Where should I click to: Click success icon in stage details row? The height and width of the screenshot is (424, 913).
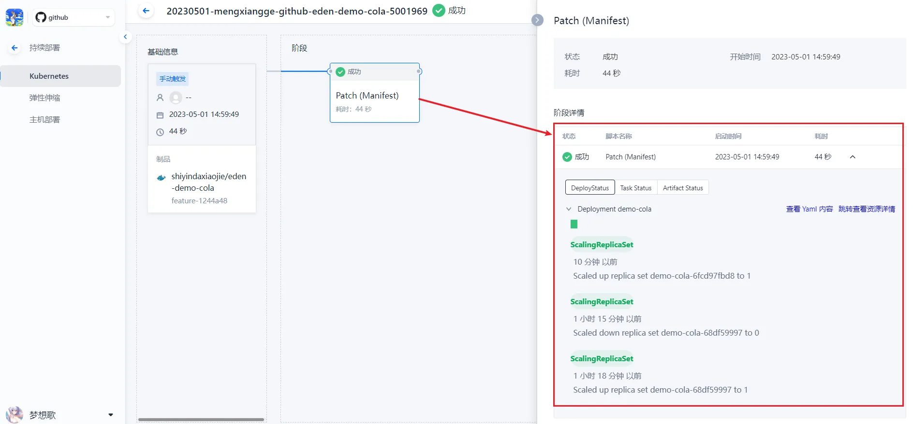[567, 157]
